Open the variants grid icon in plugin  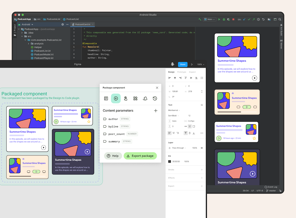135,98
